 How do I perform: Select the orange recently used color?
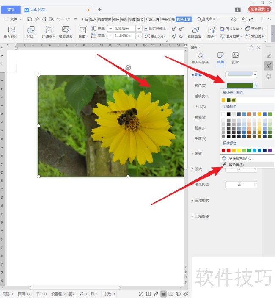(223, 100)
